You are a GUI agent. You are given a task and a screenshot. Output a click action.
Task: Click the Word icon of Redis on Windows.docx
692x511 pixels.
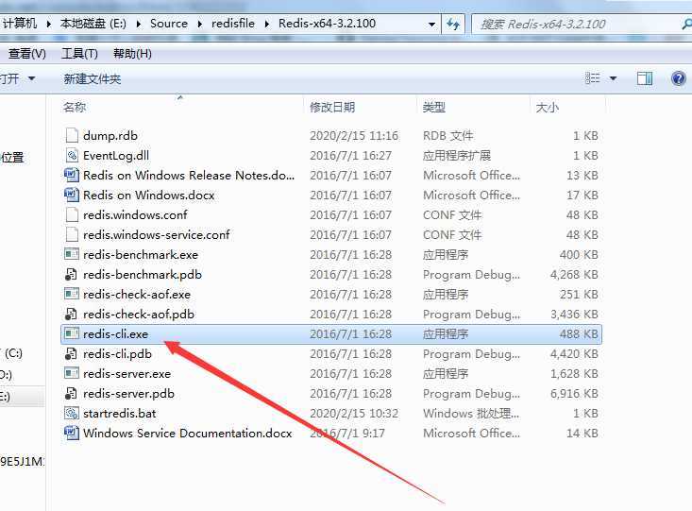point(72,195)
